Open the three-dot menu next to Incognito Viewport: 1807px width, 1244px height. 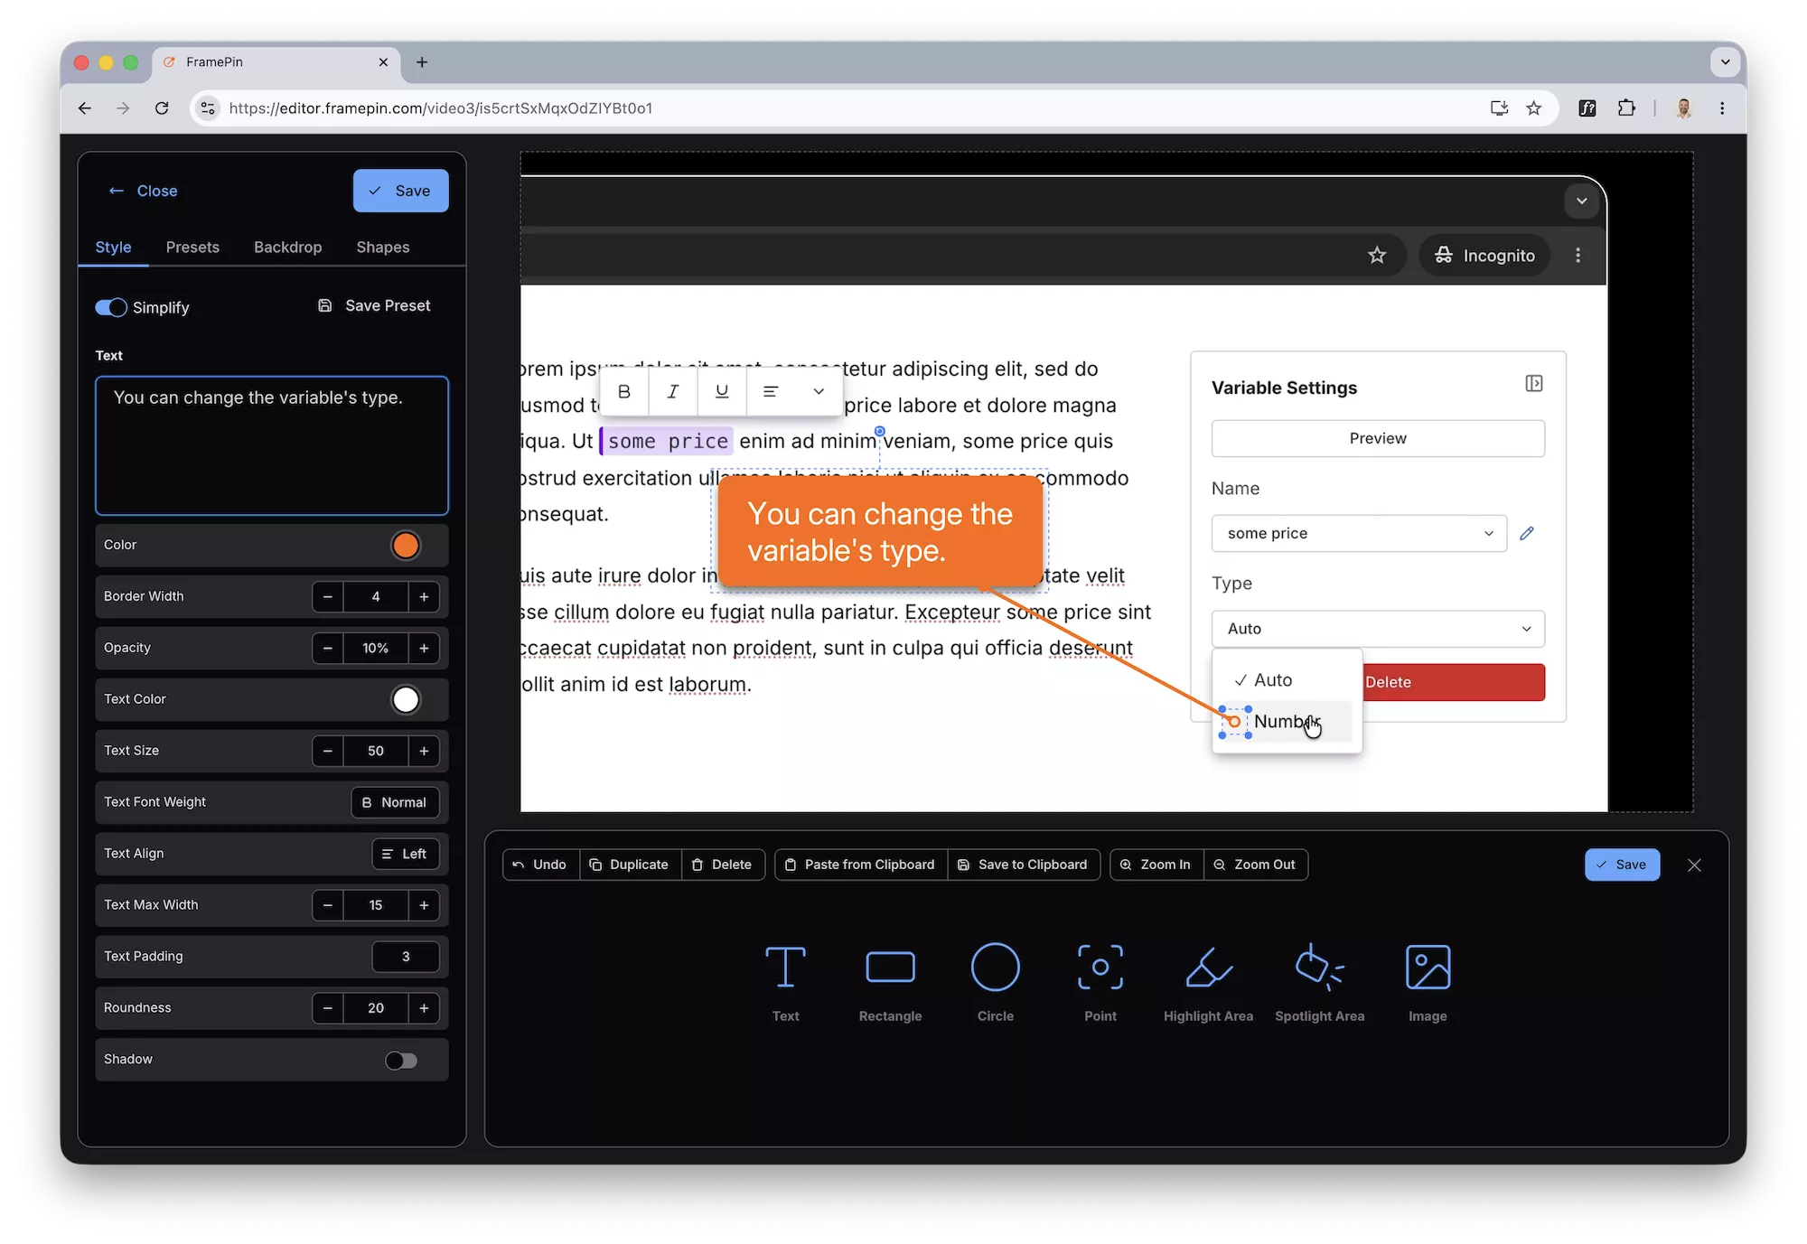click(x=1578, y=255)
